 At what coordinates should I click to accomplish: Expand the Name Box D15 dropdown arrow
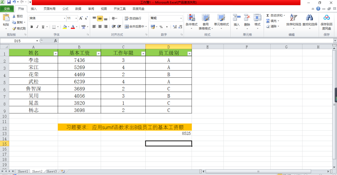37,41
